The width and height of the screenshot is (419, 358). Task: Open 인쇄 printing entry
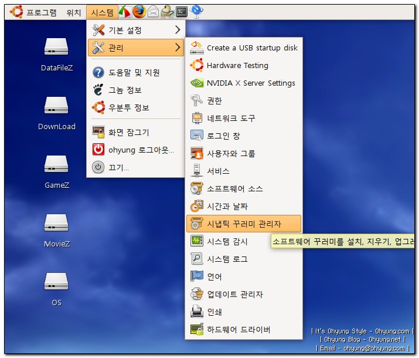click(x=244, y=312)
